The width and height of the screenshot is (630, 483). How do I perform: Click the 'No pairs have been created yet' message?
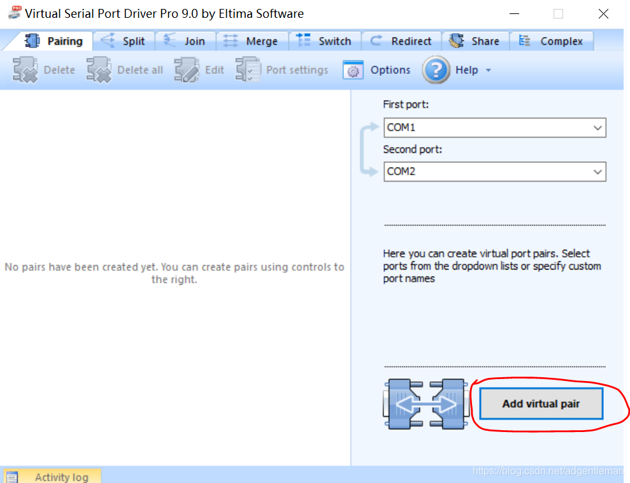[175, 273]
